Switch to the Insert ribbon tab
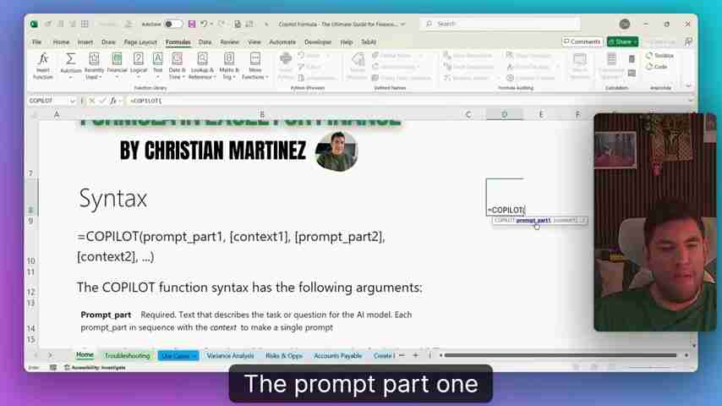722x406 pixels. click(85, 42)
